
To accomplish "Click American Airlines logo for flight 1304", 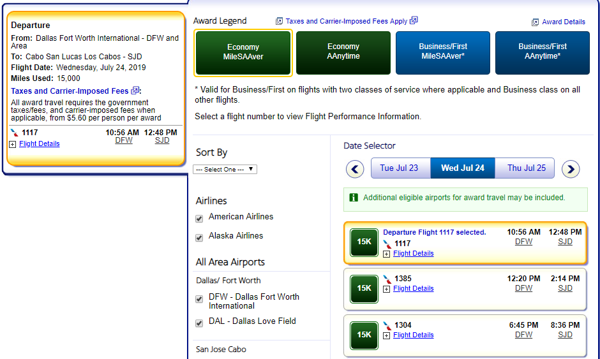I will tap(387, 326).
